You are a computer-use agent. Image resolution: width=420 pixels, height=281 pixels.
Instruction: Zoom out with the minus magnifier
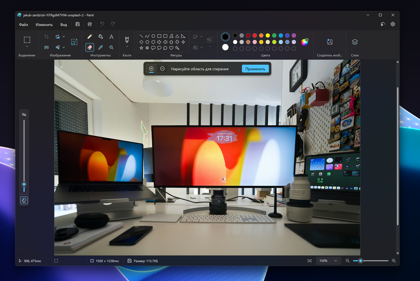tap(347, 261)
